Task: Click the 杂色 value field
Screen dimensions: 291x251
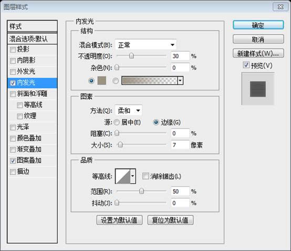Action: (x=180, y=68)
